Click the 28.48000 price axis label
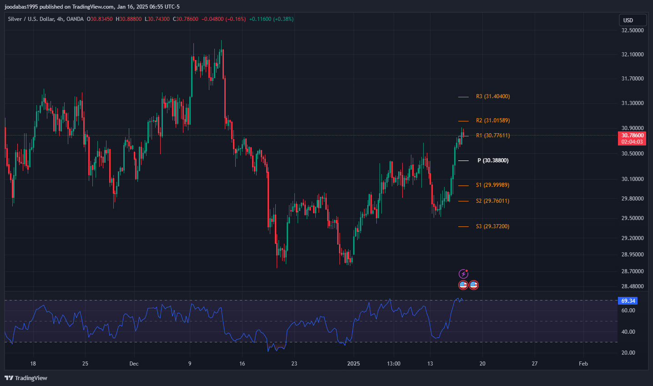This screenshot has height=386, width=653. click(633, 286)
